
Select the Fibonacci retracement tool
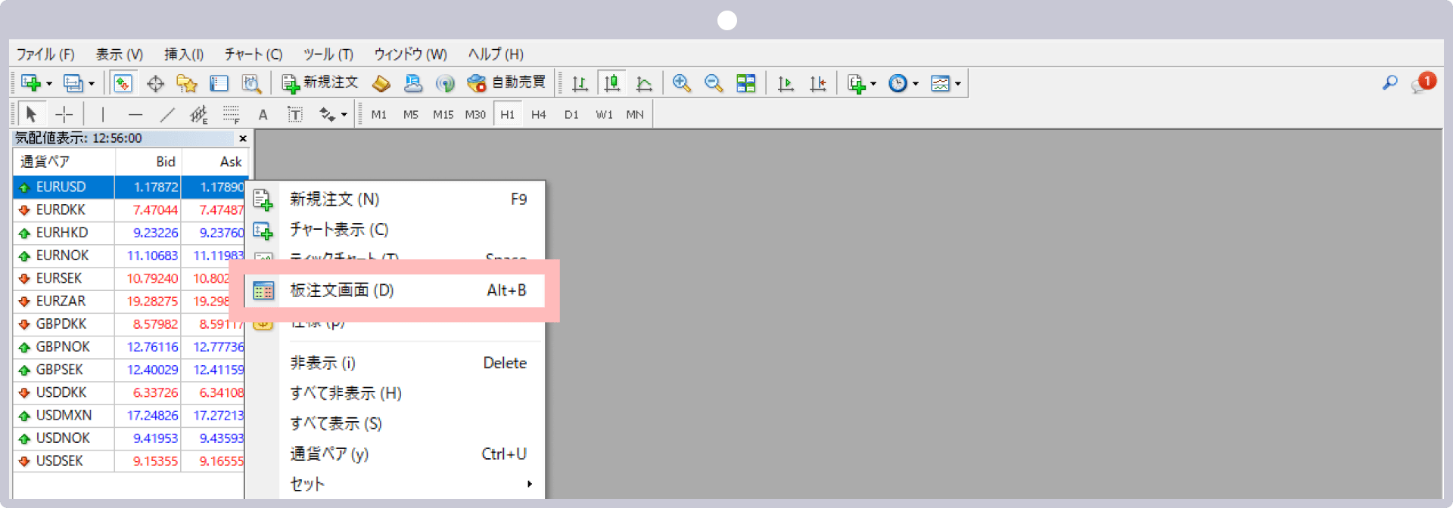click(231, 115)
